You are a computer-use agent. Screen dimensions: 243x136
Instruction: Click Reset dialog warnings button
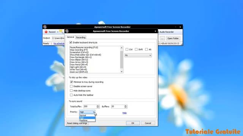[x=77, y=123]
